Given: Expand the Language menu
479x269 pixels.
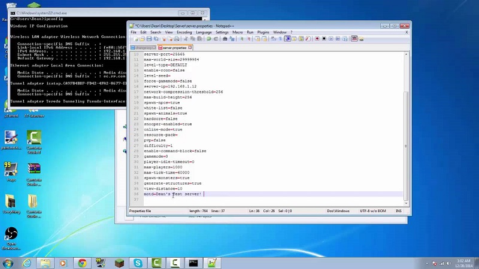Looking at the screenshot, I should [204, 32].
